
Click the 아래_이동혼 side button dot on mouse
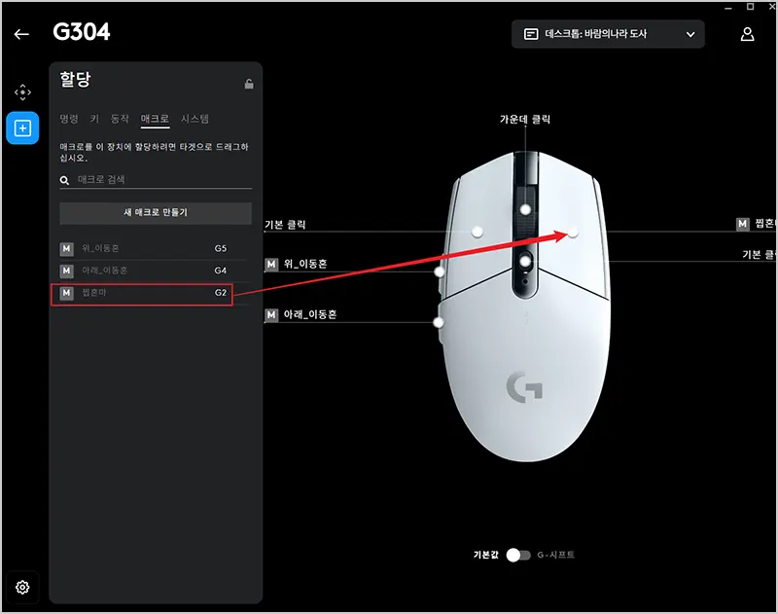pos(439,323)
